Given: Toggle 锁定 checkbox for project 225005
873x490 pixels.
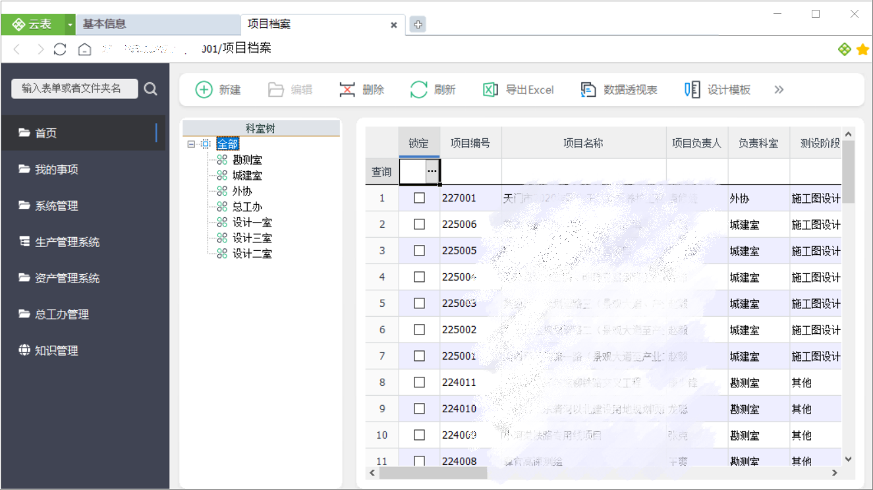Looking at the screenshot, I should (419, 250).
